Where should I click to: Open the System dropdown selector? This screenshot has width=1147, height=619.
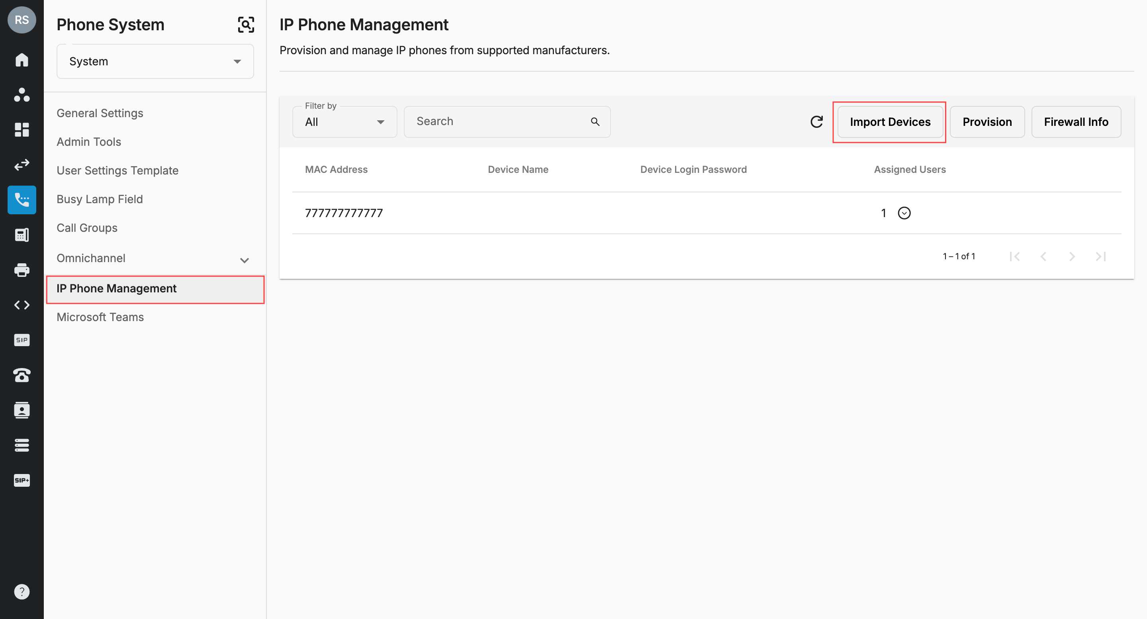point(155,61)
